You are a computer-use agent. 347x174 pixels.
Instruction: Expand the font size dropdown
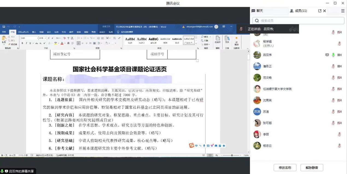(45, 38)
